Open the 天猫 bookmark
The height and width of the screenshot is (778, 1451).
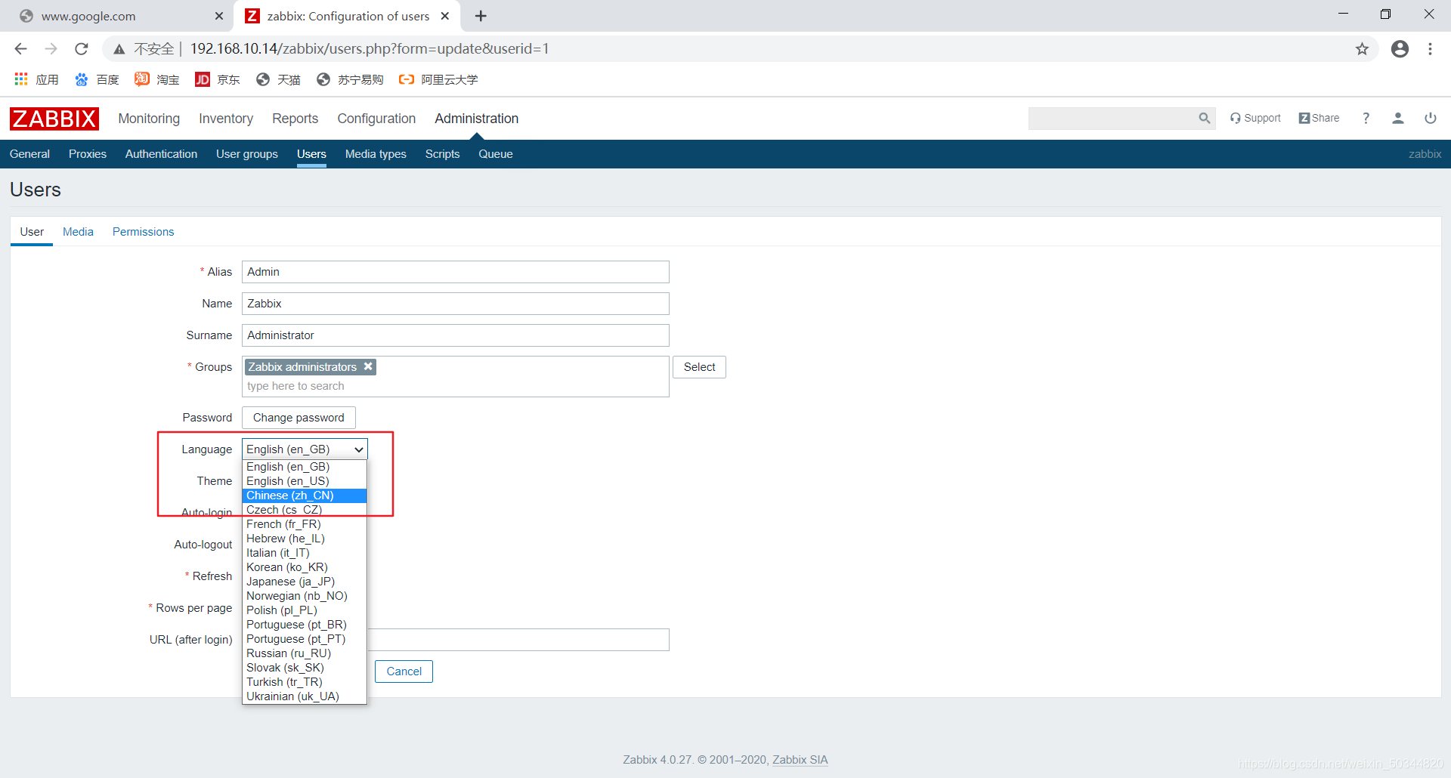pyautogui.click(x=278, y=79)
